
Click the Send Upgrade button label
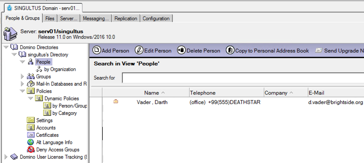pos(344,51)
